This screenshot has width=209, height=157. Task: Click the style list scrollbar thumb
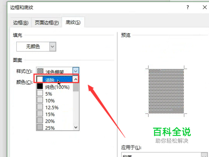pyautogui.click(x=76, y=87)
